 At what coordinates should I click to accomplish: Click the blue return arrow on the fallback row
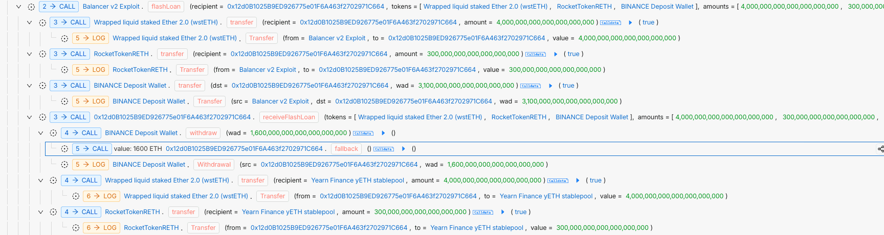(x=404, y=149)
